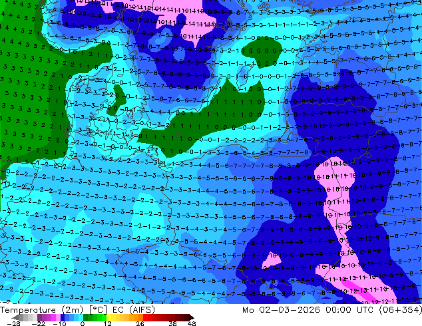Click the 'Temperature (2m)' title text
This screenshot has width=422, height=326.
coord(42,310)
